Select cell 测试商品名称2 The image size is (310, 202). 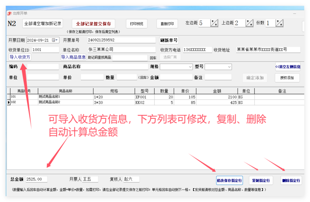(x=66, y=102)
